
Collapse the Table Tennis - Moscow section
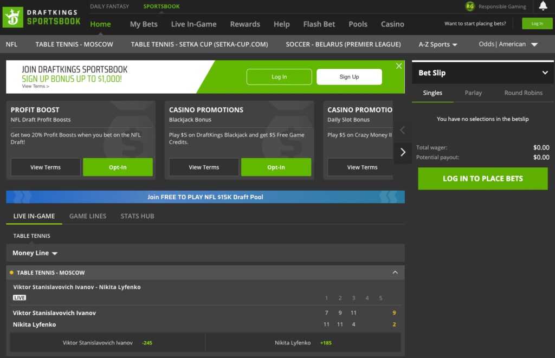pos(395,272)
